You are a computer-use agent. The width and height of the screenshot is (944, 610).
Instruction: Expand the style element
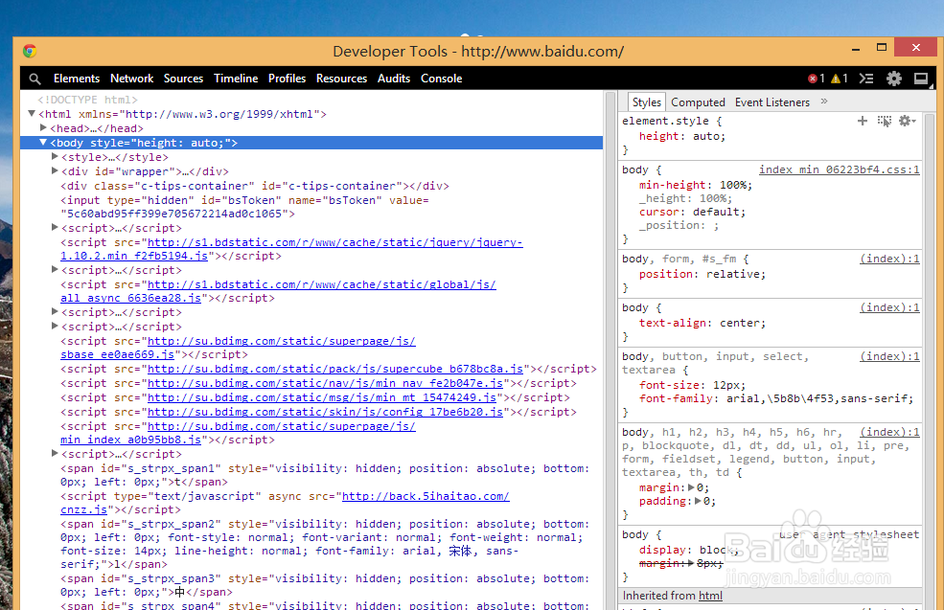click(x=55, y=156)
